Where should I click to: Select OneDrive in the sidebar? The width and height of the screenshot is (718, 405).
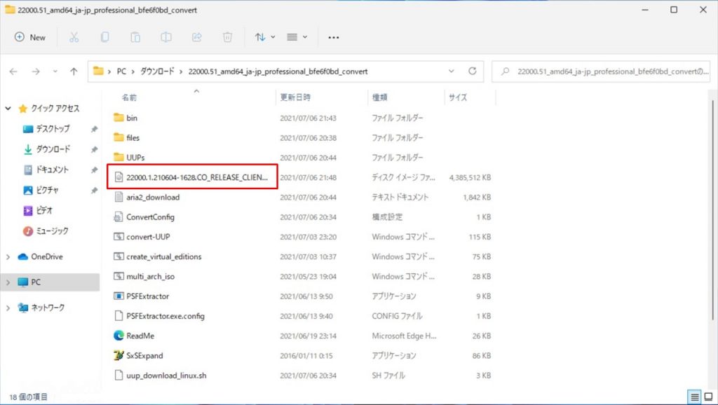coord(47,256)
